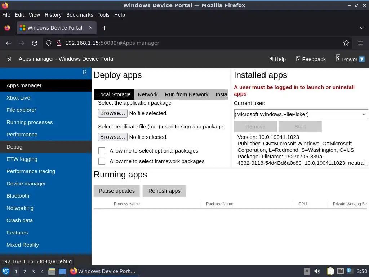Open the taskbar start menu icon
Image resolution: width=369 pixels, height=277 pixels.
point(6,271)
